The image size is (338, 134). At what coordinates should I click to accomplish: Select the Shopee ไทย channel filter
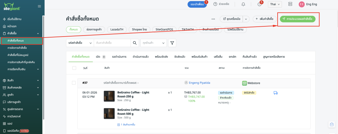click(139, 29)
